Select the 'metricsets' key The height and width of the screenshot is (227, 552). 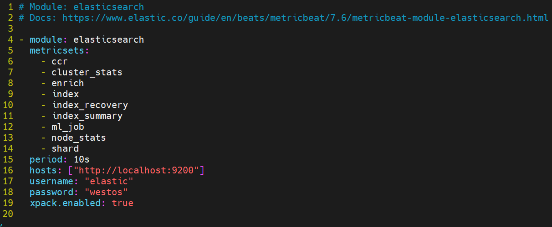coord(57,50)
